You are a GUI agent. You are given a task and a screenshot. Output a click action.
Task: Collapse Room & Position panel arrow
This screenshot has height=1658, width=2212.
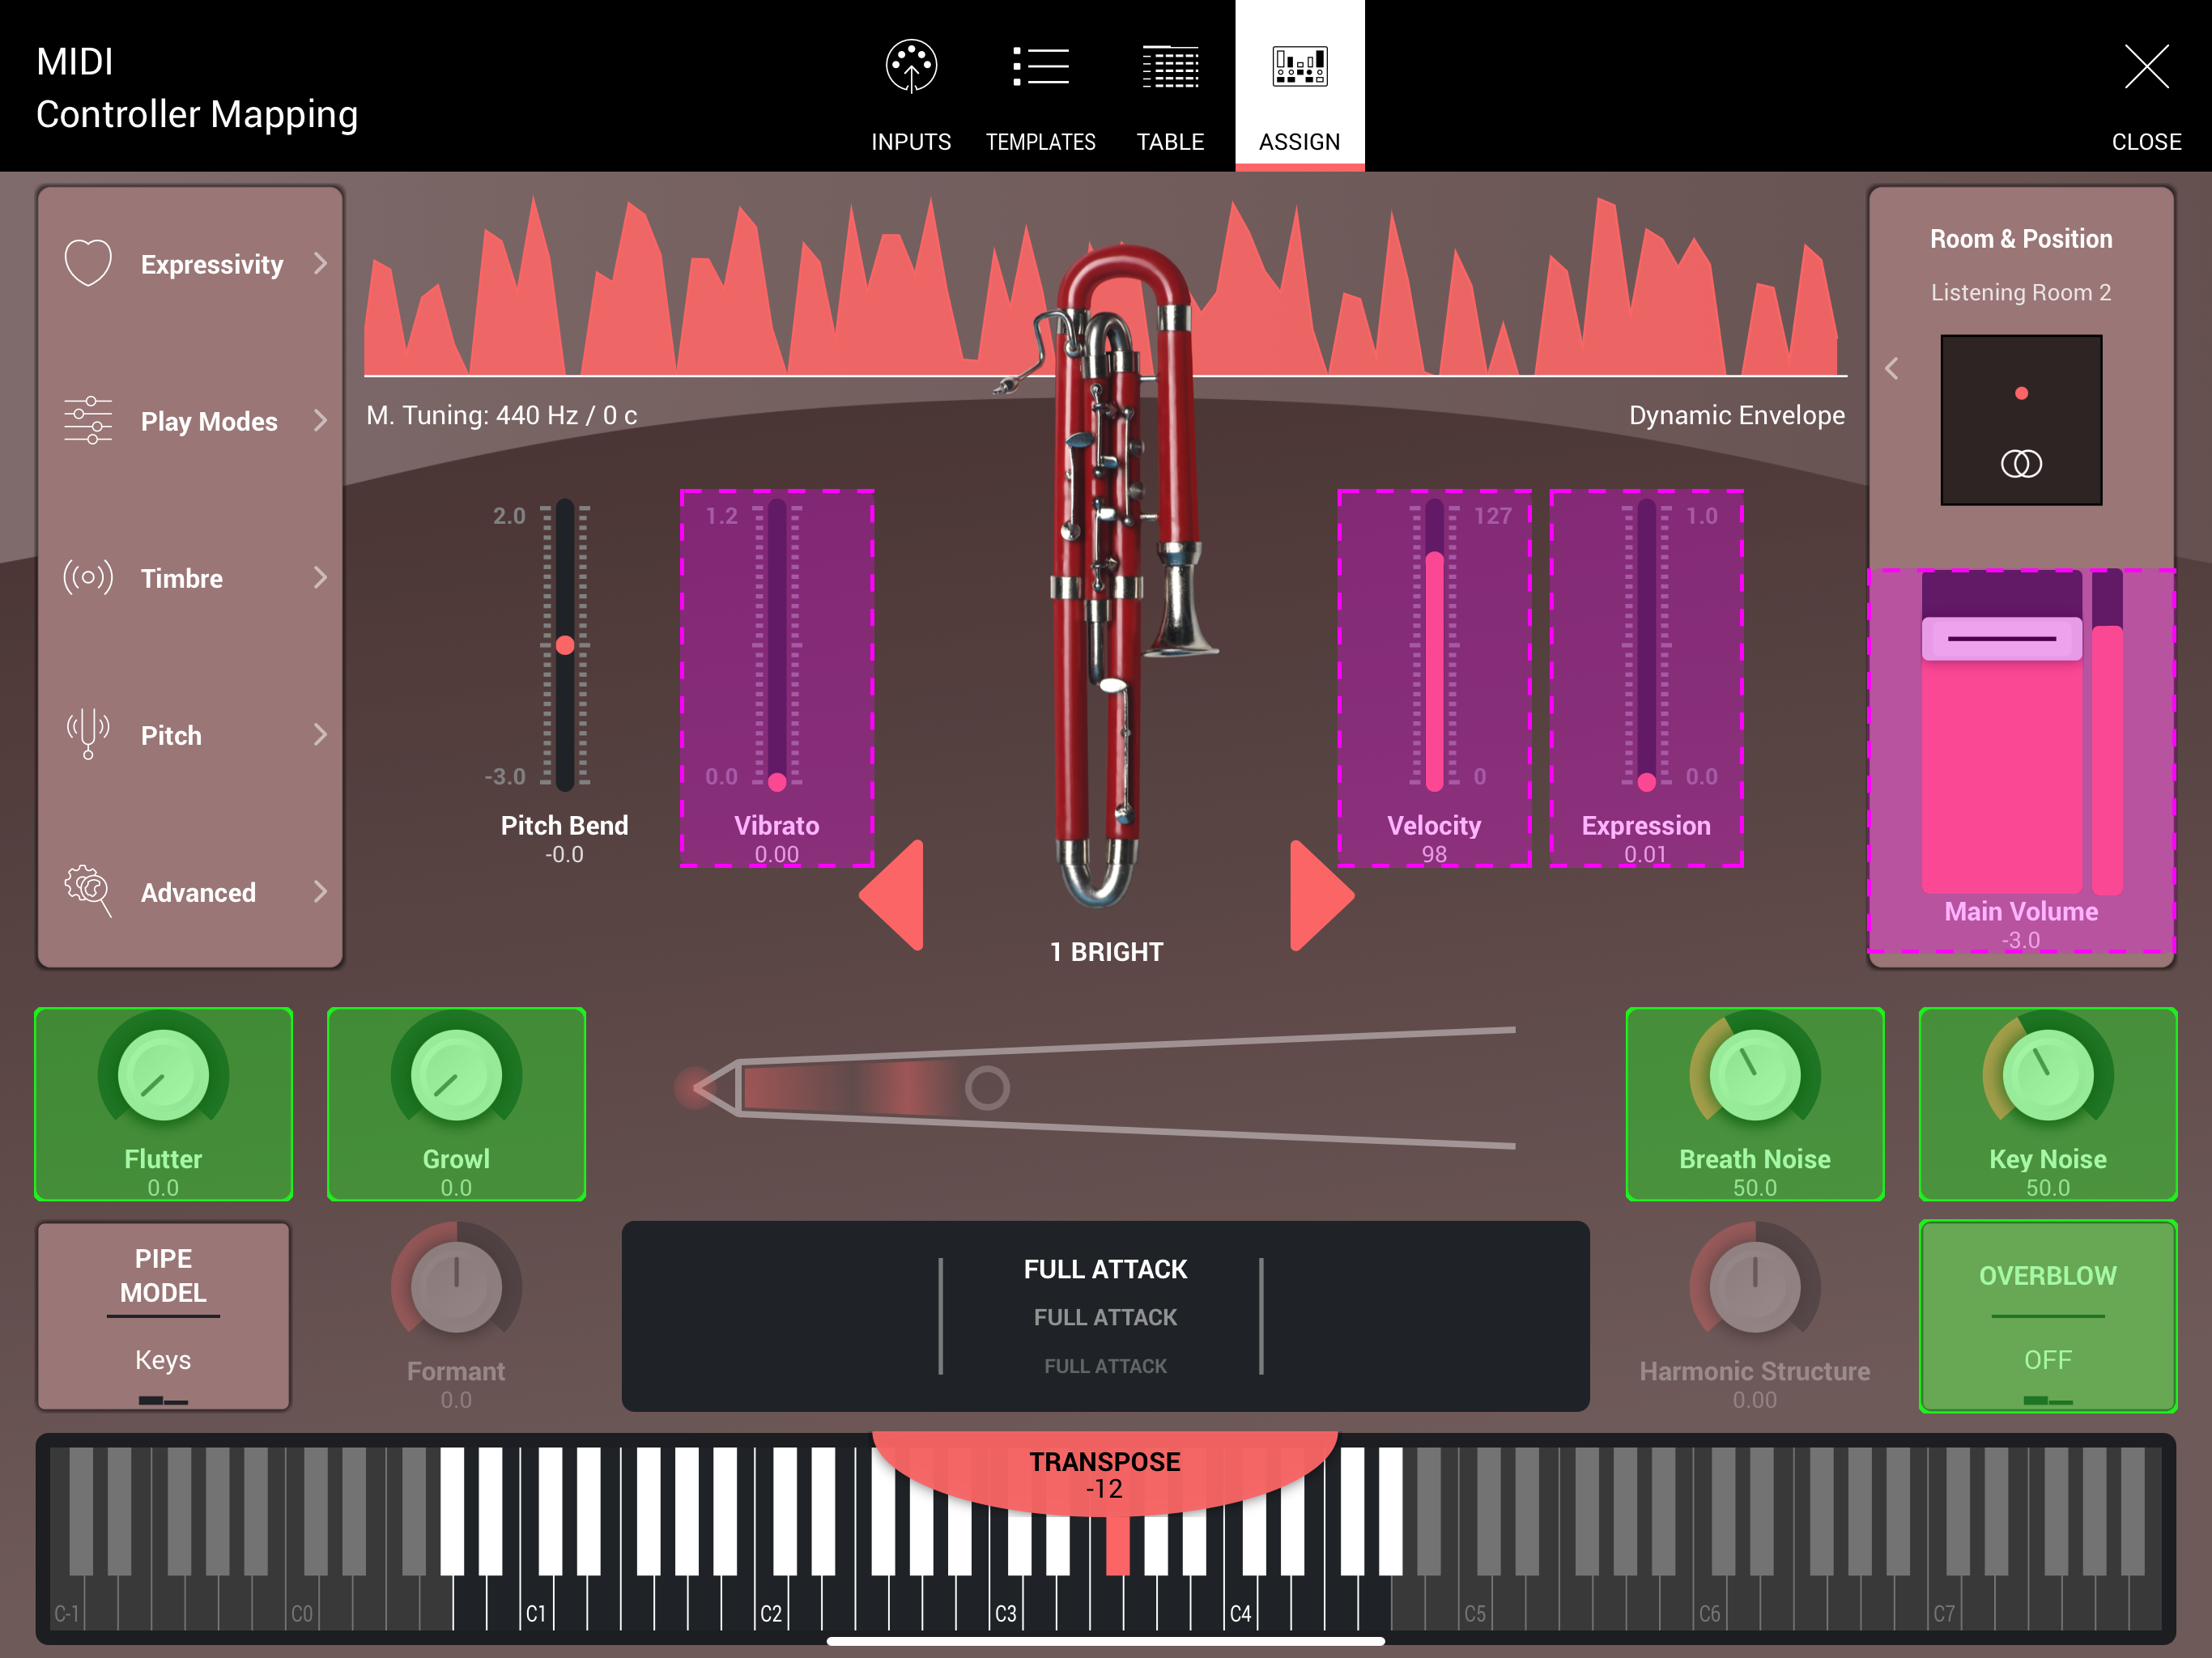tap(1891, 368)
